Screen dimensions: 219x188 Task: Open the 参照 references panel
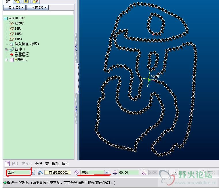click(39, 164)
